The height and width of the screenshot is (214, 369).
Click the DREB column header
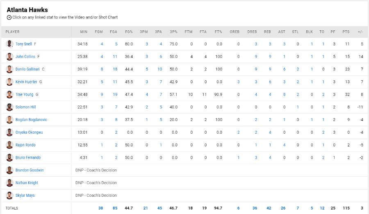point(252,32)
